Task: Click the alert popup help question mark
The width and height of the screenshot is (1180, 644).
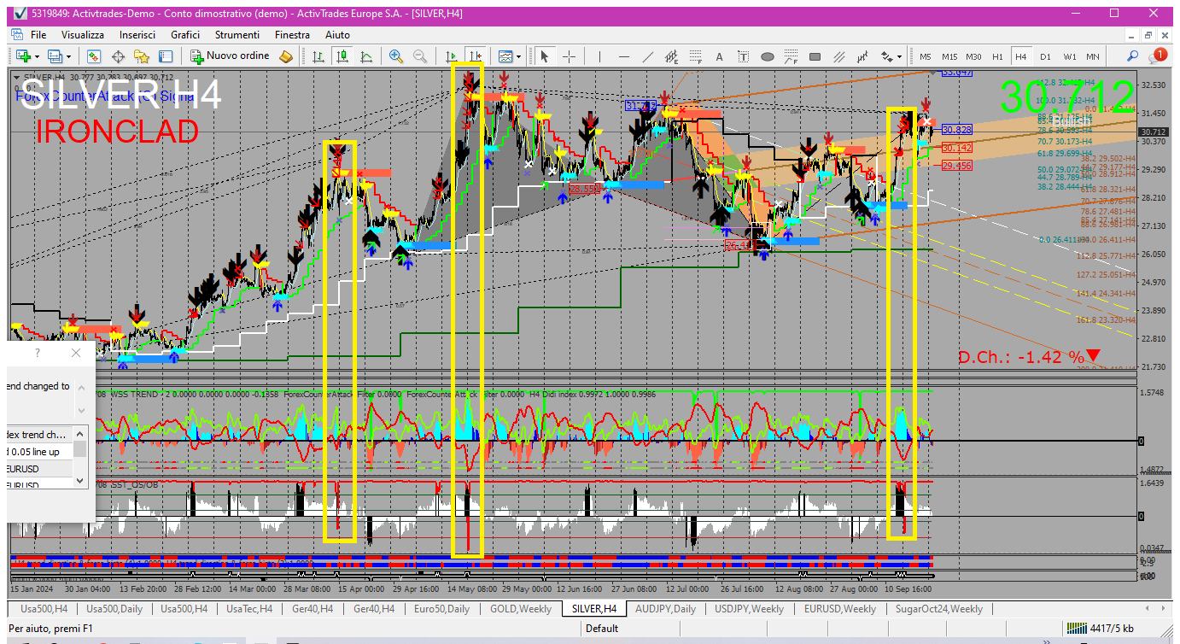Action: point(37,353)
